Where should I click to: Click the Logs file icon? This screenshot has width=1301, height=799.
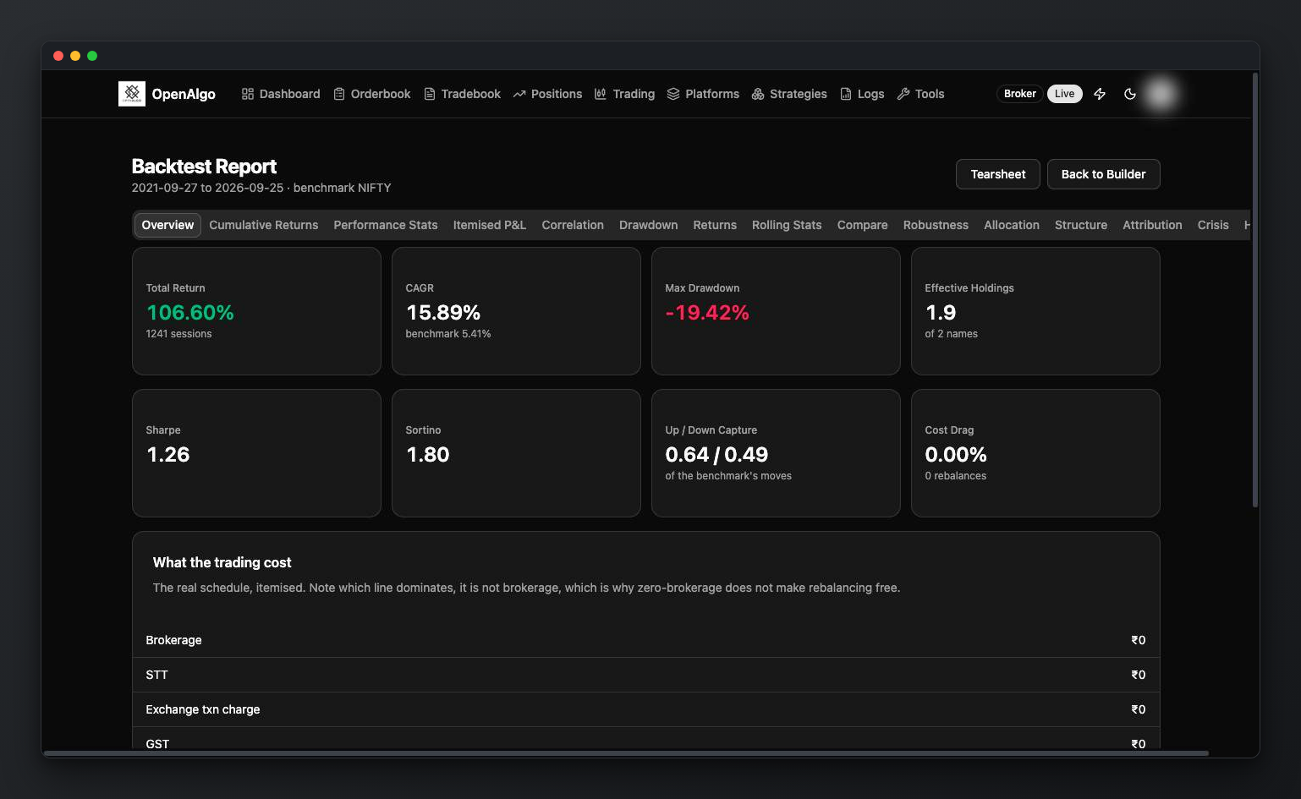click(x=846, y=94)
